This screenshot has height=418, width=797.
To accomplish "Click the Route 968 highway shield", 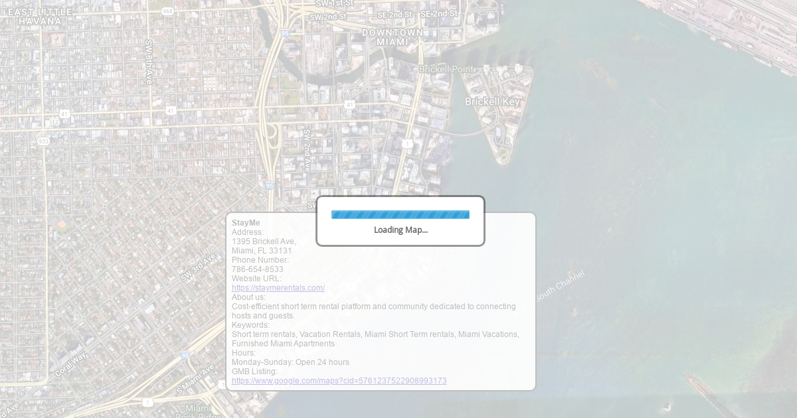I will [167, 11].
